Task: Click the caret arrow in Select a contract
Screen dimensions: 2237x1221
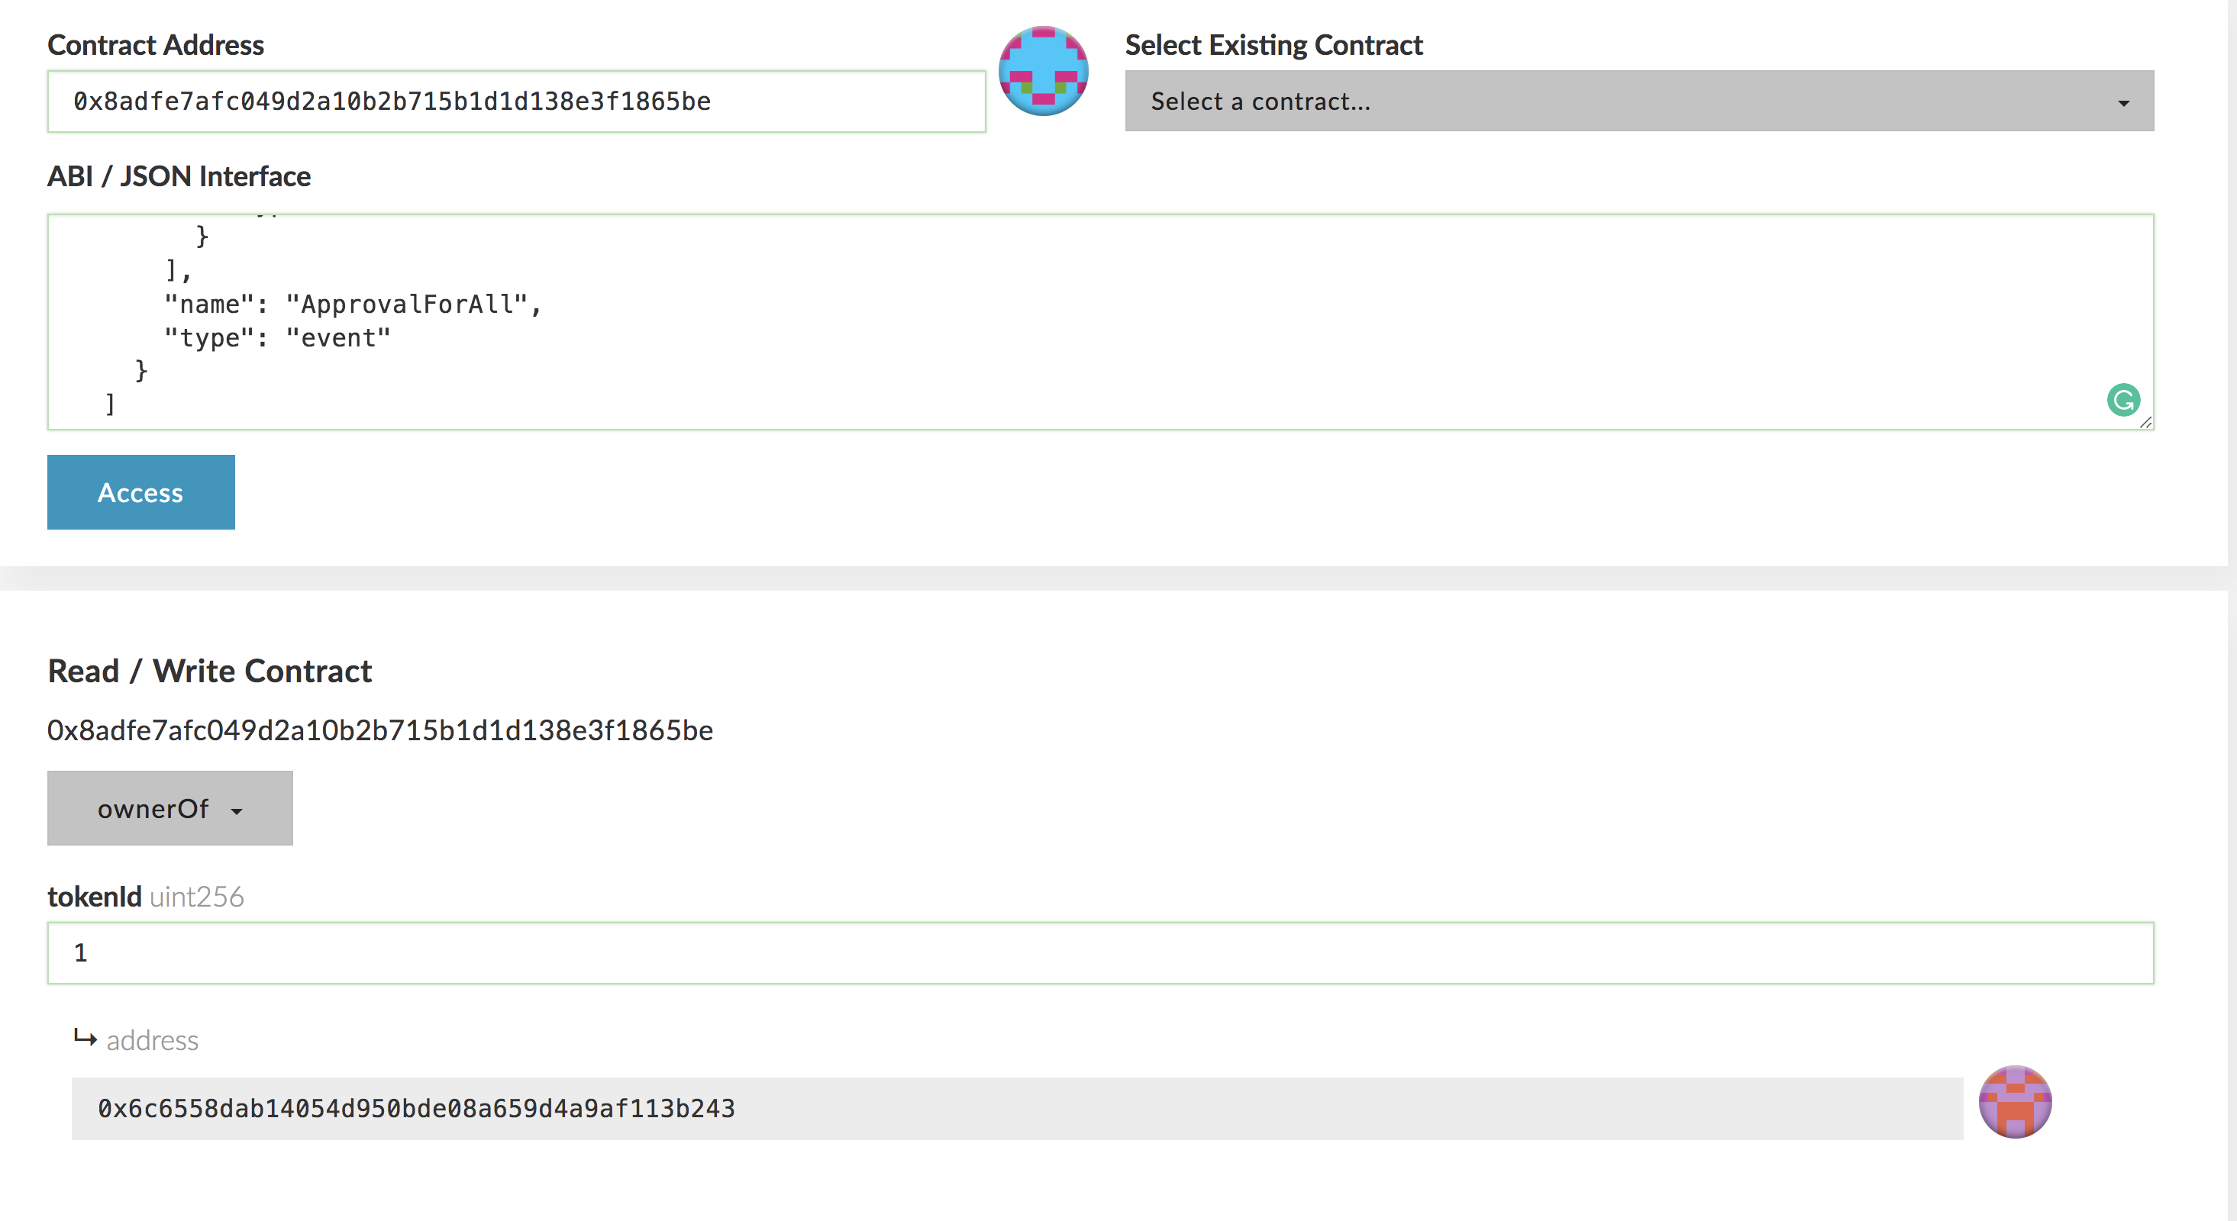Action: (2123, 103)
